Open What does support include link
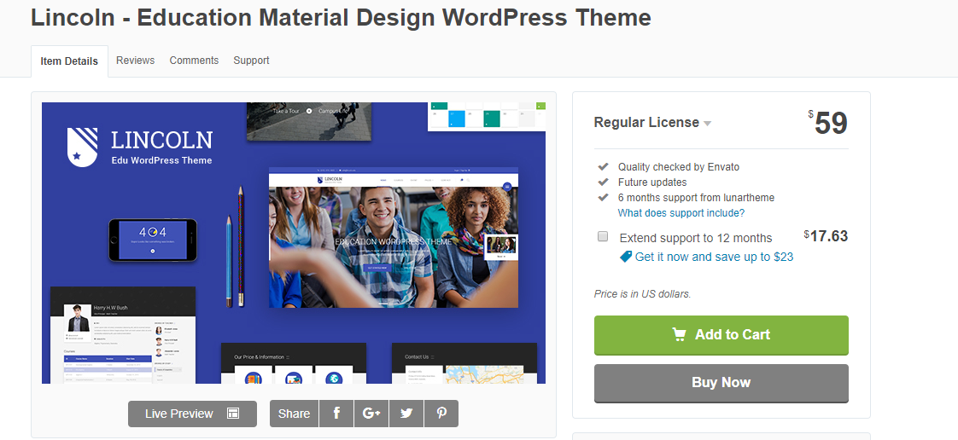 pos(681,213)
